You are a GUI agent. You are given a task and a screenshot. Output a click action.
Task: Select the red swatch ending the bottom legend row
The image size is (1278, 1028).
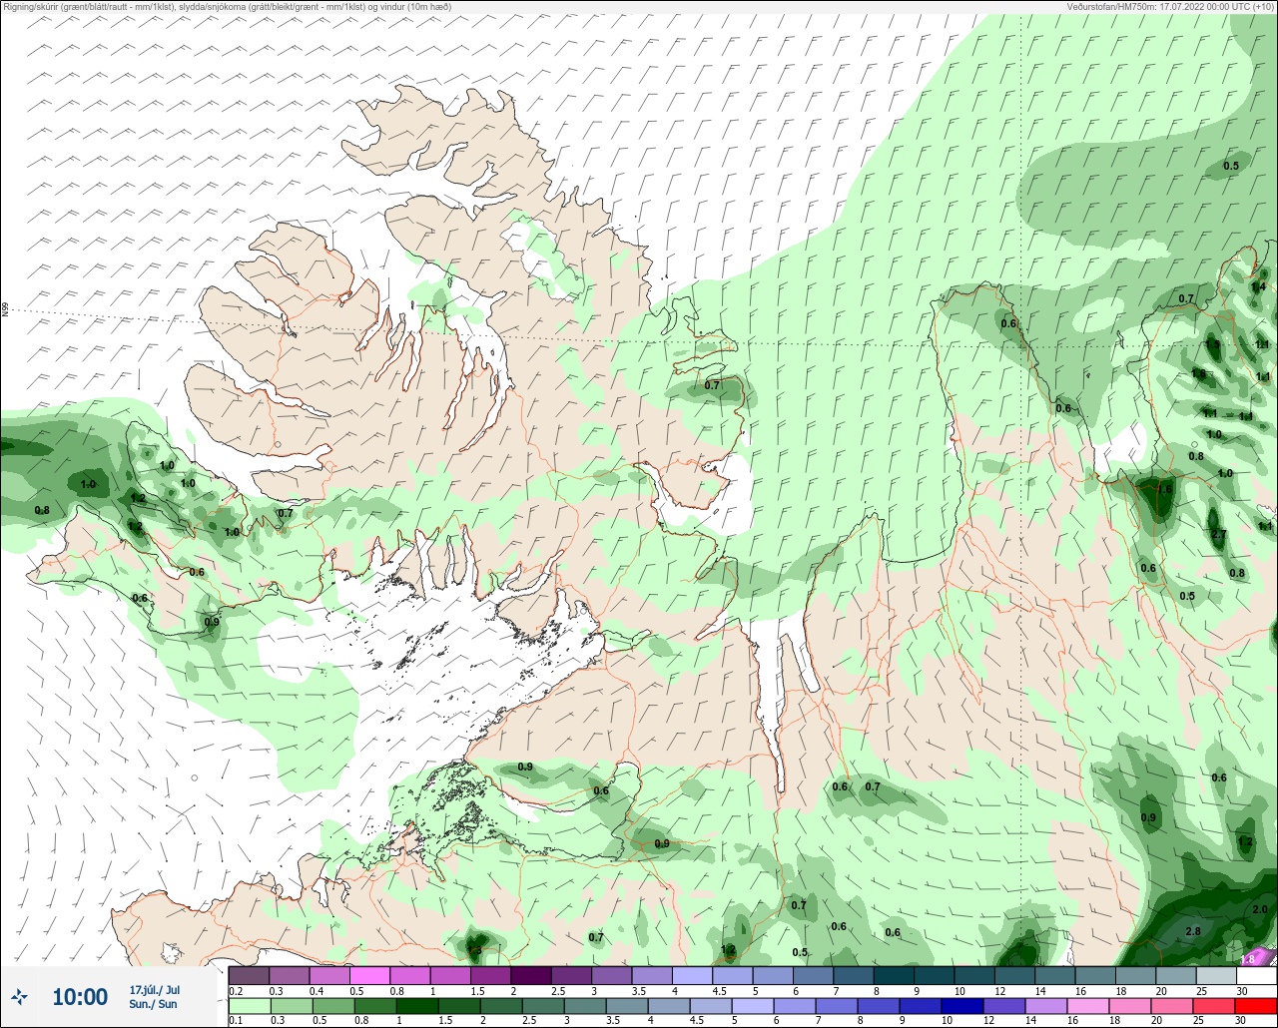(x=1255, y=1005)
